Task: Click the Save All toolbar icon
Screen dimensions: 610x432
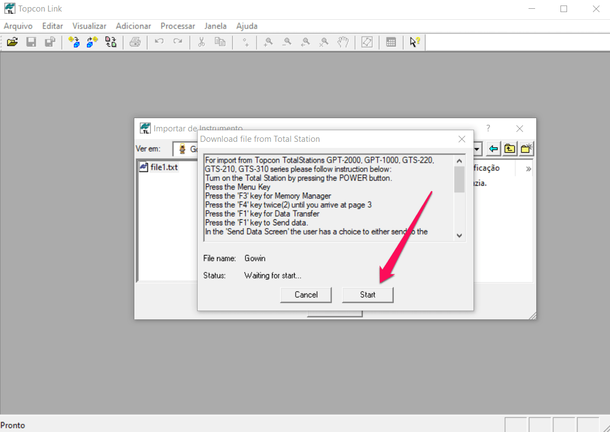Action: click(x=50, y=42)
